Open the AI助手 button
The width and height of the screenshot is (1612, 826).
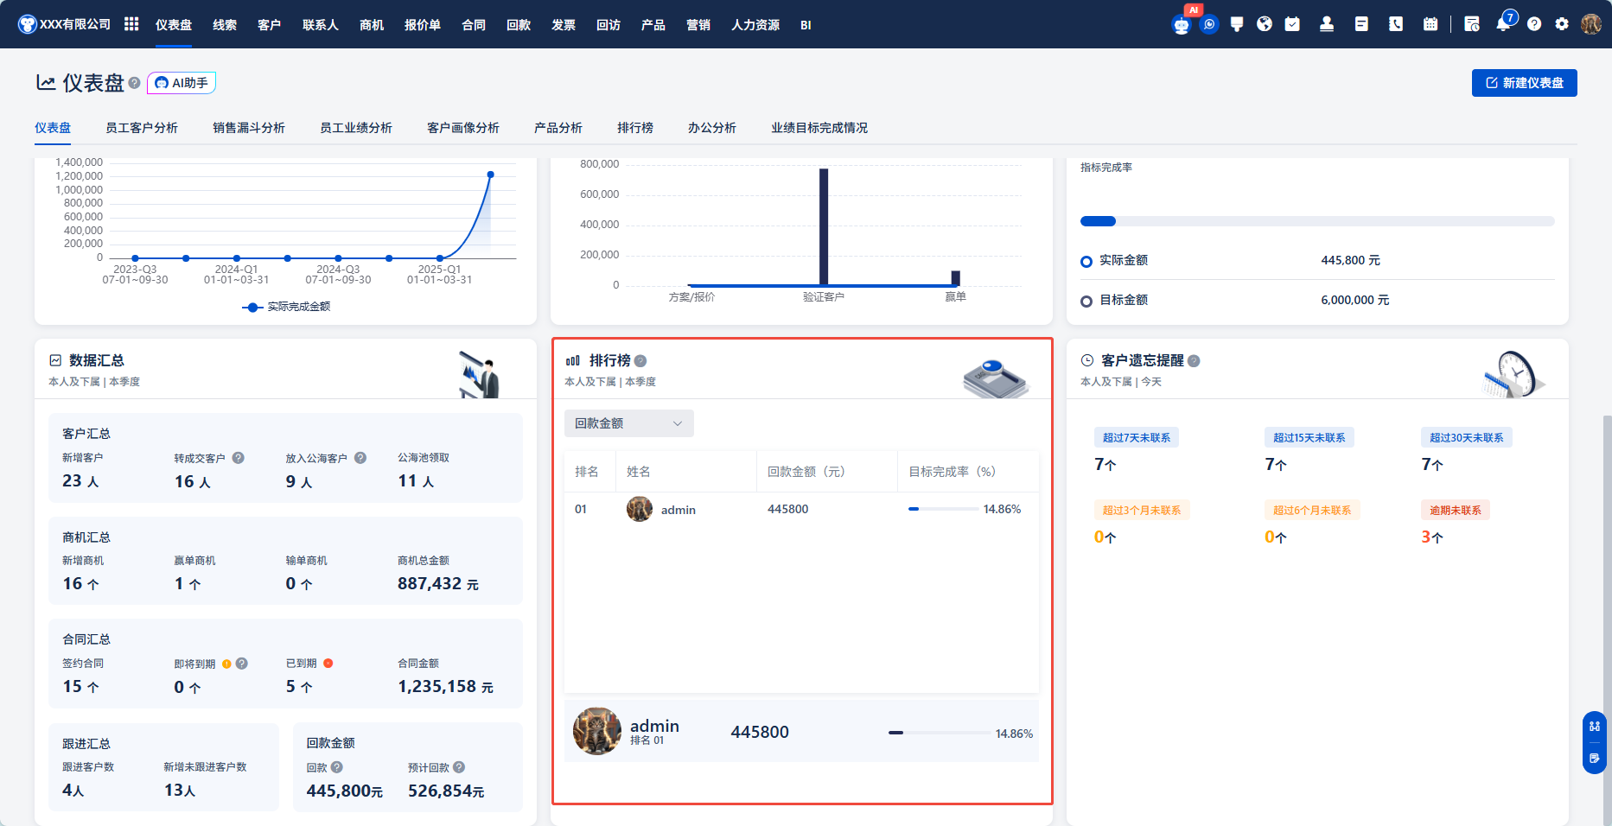182,83
